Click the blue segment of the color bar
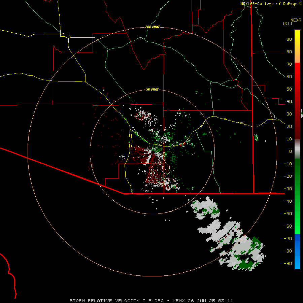Image resolution: width=303 pixels, height=303 pixels. coord(297,252)
